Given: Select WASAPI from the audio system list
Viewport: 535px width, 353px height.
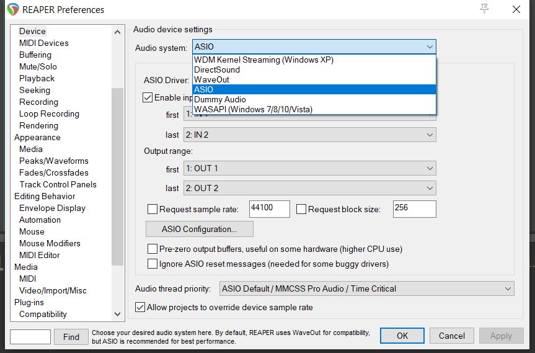Looking at the screenshot, I should pos(253,109).
